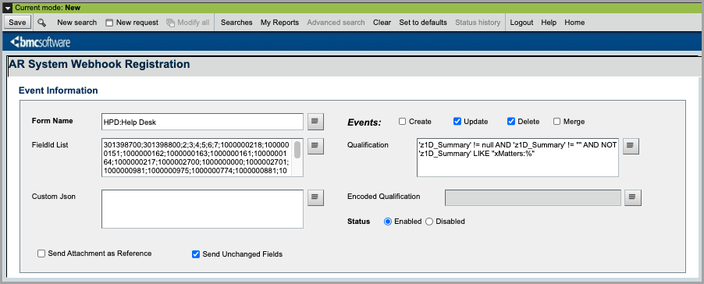Screen dimensions: 704x284
Task: Open the Custom Json editor icon
Action: (315, 197)
